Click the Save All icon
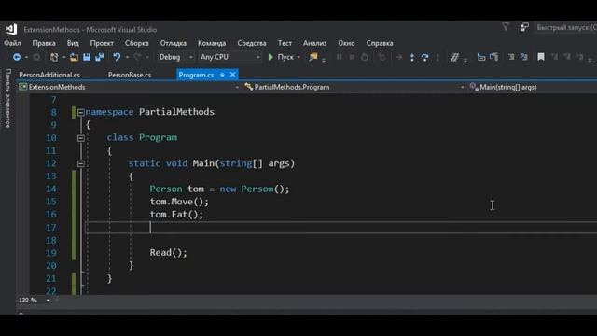 (x=100, y=57)
